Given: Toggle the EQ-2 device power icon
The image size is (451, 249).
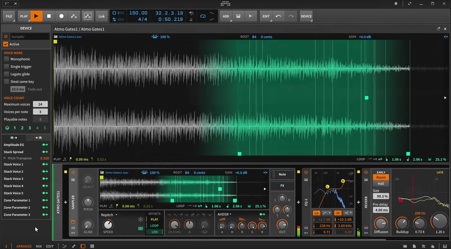Looking at the screenshot, I should click(306, 172).
